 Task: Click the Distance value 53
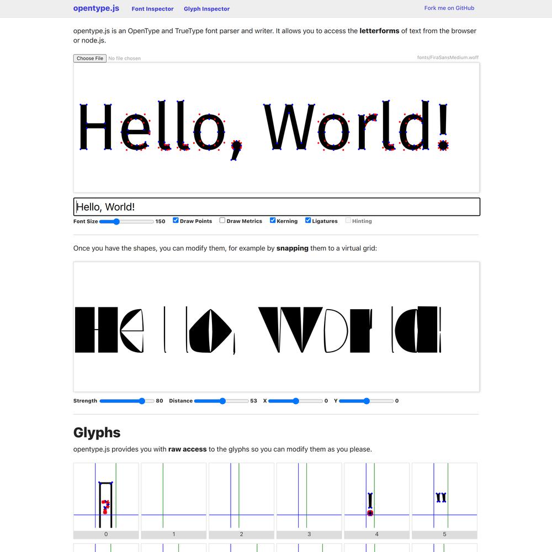point(253,401)
